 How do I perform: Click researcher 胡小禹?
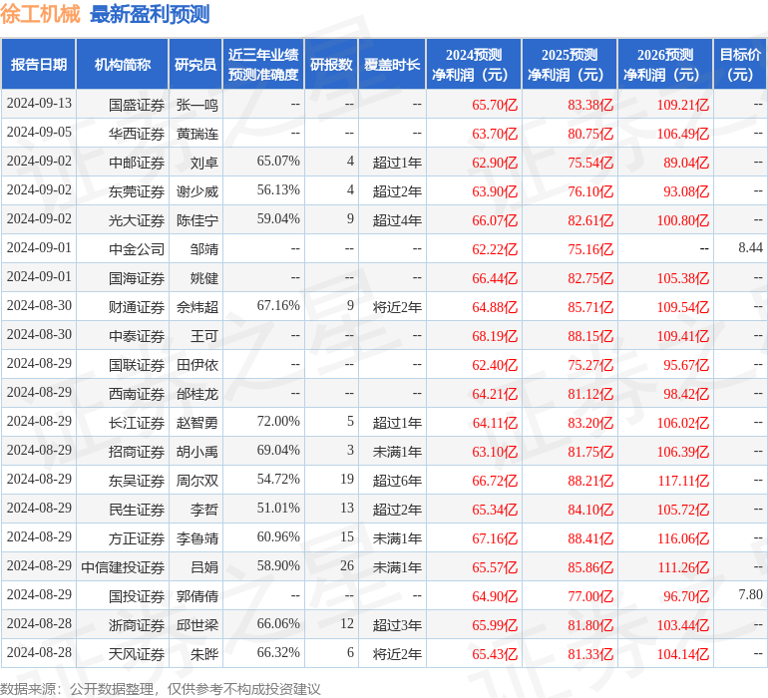[196, 452]
